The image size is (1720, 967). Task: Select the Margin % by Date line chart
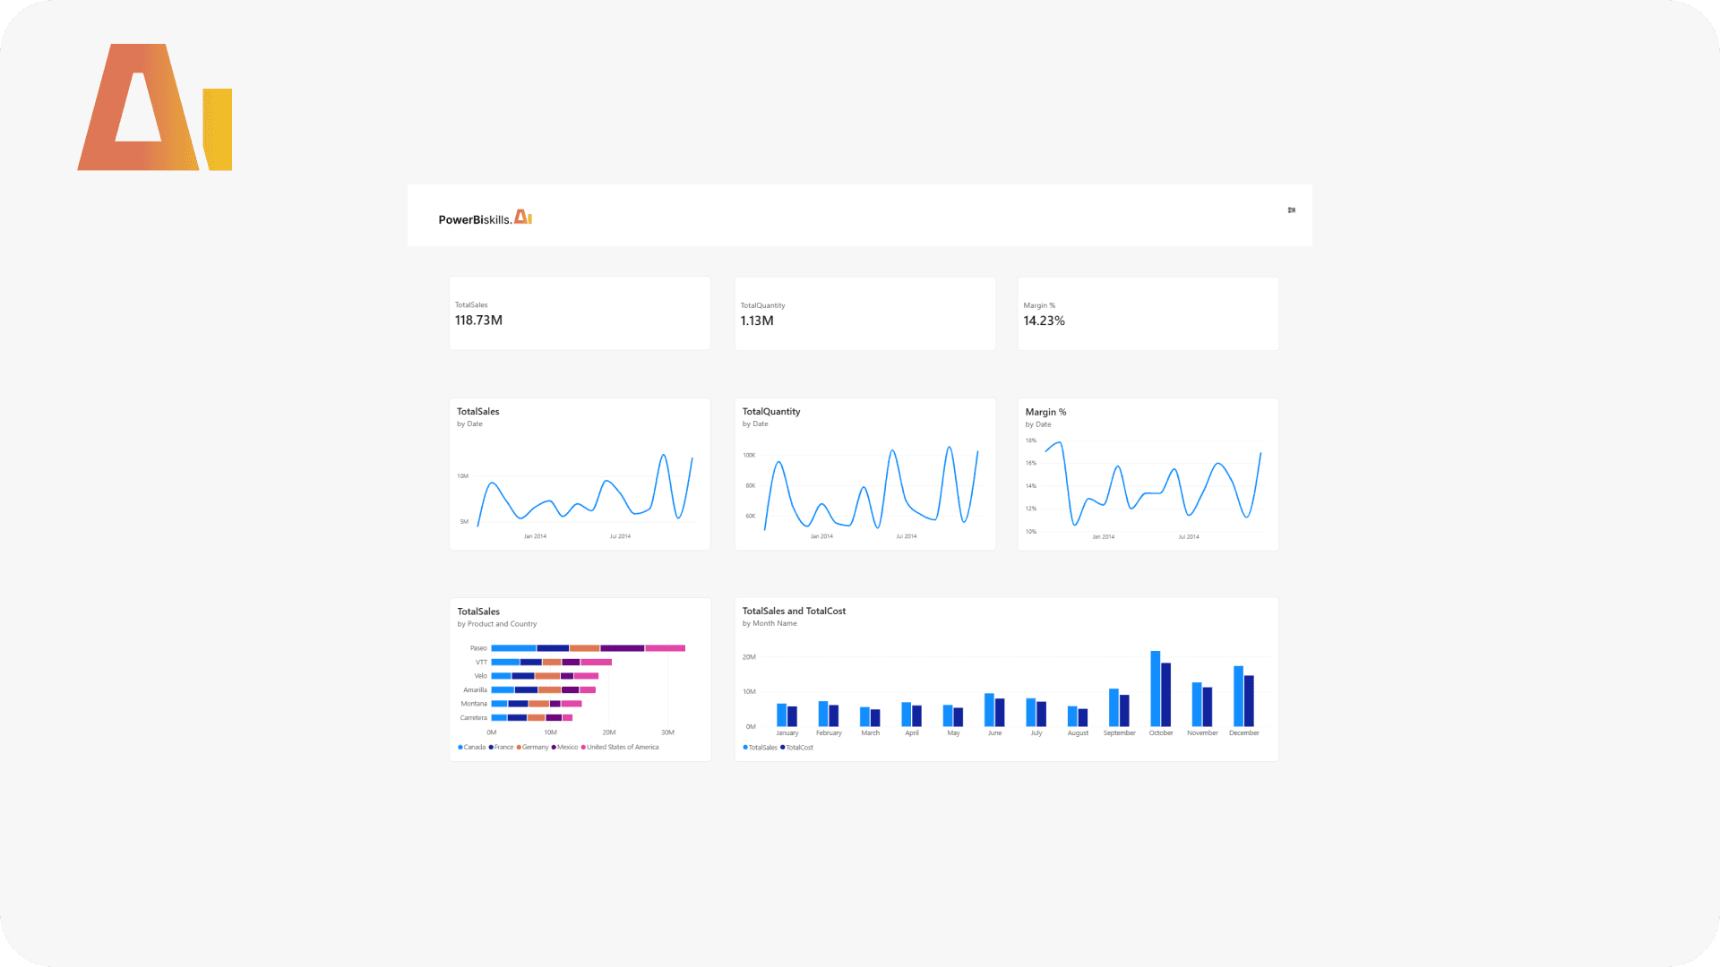click(1148, 475)
